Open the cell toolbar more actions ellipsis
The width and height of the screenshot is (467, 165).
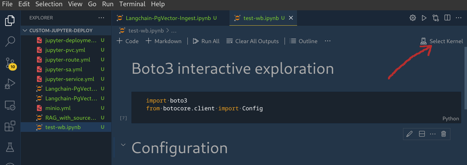coord(433,134)
